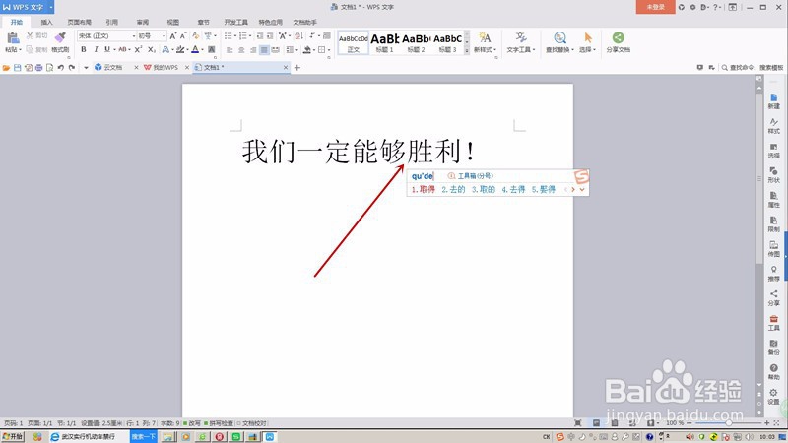788x443 pixels.
Task: Click the zoom slider handle in status bar
Action: [x=728, y=423]
